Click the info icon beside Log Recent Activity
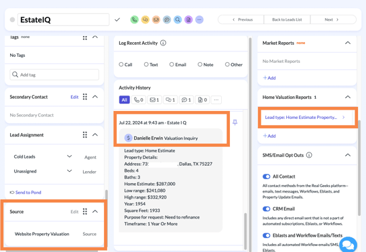Viewport: 366px width, 252px height. (163, 43)
